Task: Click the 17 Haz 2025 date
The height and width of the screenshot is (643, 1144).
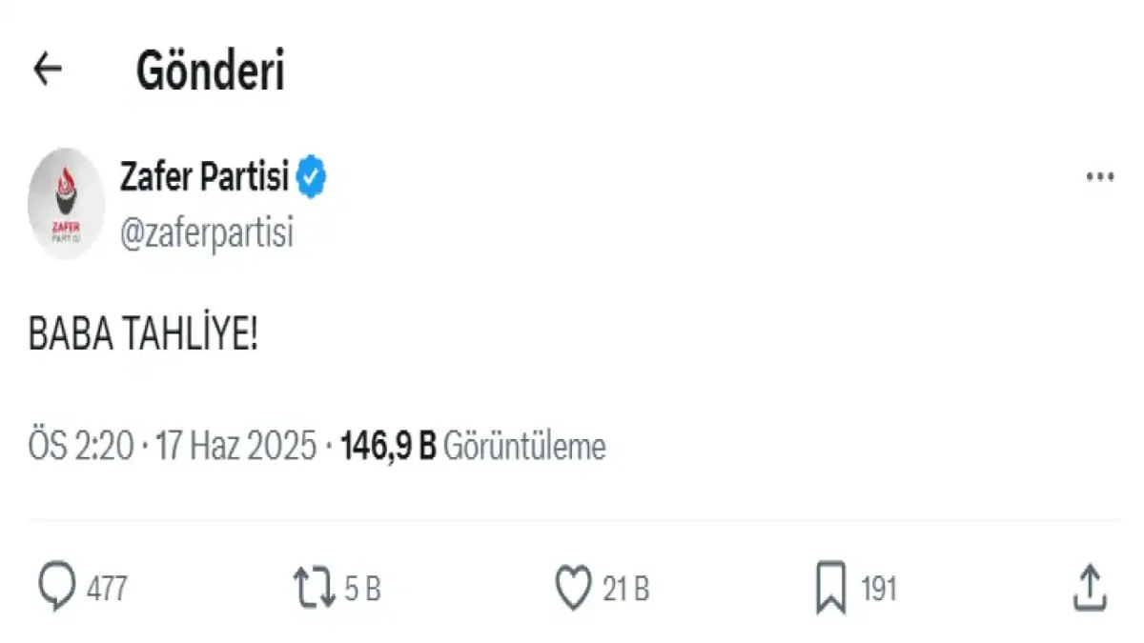Action: [x=235, y=446]
